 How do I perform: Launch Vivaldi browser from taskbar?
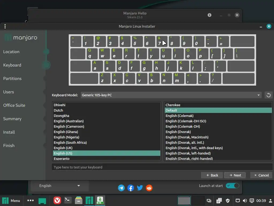[x=57, y=201]
